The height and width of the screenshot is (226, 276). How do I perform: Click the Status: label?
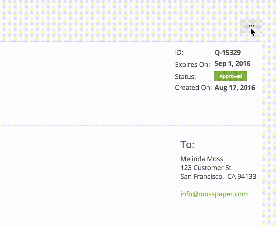click(x=185, y=77)
